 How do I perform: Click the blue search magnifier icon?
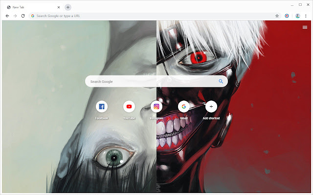point(221,81)
